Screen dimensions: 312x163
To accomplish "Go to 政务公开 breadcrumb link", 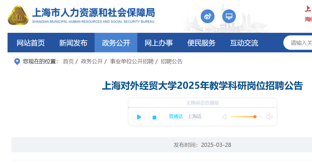I will point(92,61).
